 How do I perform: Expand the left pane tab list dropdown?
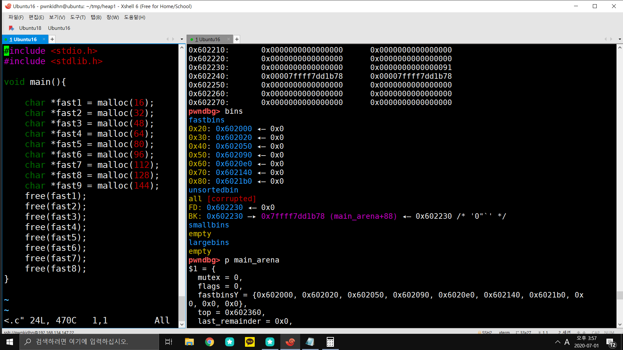click(182, 39)
